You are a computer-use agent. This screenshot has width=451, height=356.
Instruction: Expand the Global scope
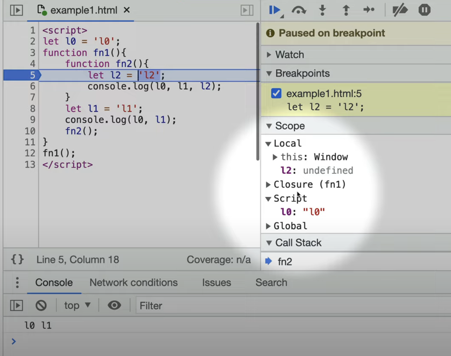pos(268,226)
